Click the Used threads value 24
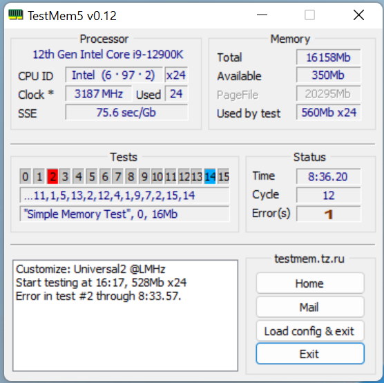Screen dimensions: 384x383 [176, 93]
